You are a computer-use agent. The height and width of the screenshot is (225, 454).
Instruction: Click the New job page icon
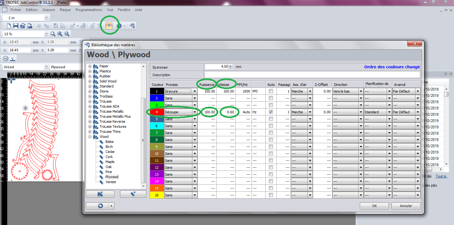[x=9, y=26]
